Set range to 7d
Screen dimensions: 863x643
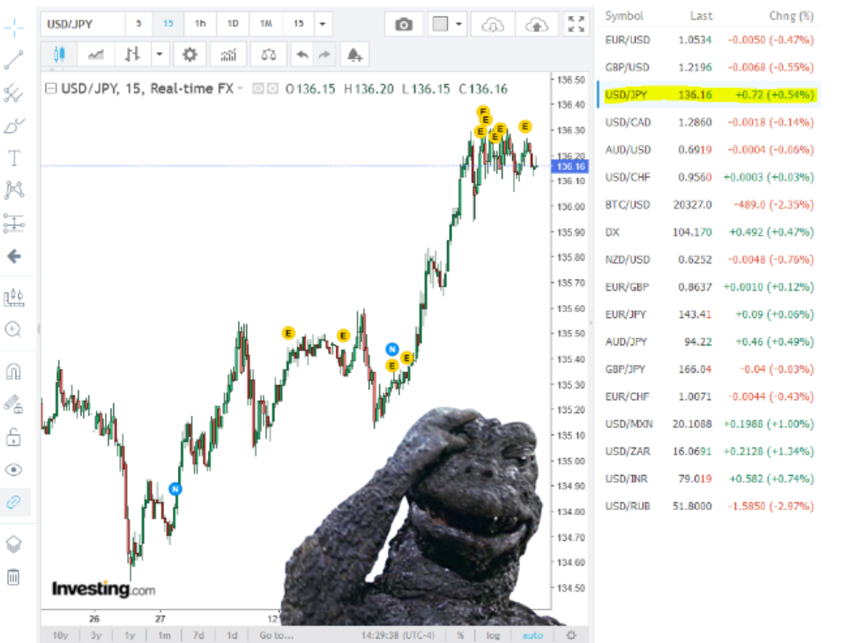[x=198, y=635]
